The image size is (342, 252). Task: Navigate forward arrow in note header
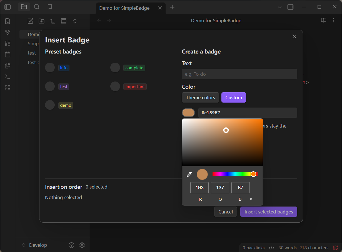pos(109,20)
